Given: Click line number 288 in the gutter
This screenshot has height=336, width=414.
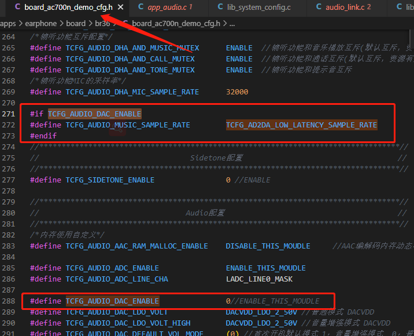Looking at the screenshot, I should coord(9,301).
